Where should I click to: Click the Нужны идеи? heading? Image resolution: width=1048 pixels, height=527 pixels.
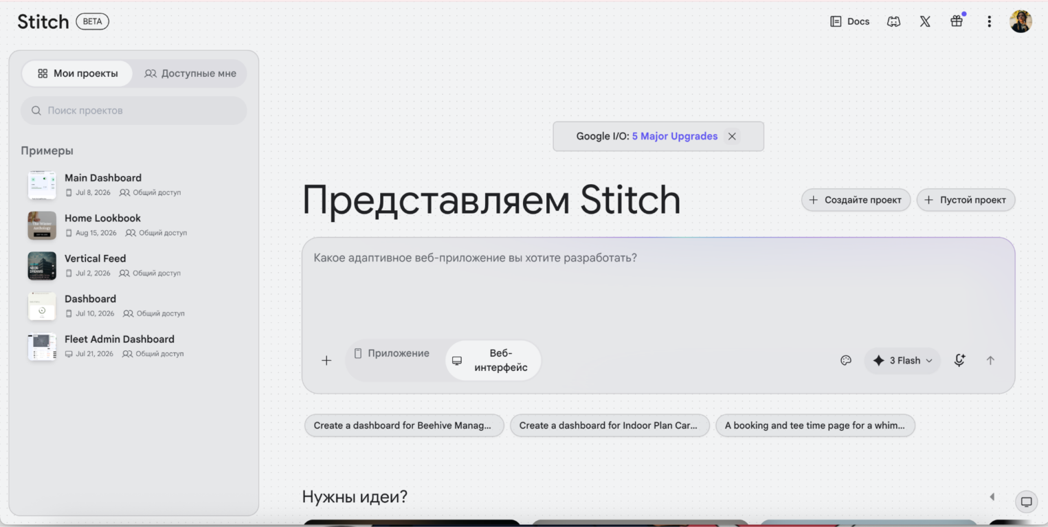355,497
